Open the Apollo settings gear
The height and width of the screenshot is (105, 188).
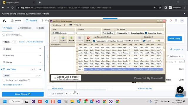(x=176, y=20)
